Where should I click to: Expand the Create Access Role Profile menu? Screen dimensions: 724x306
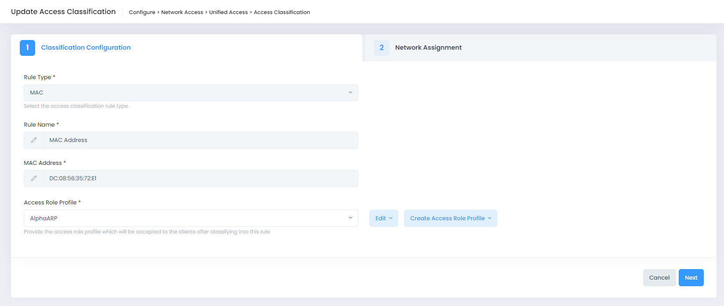(450, 218)
